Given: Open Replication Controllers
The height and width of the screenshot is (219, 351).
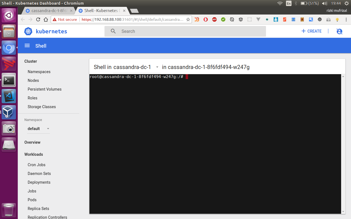Looking at the screenshot, I should pyautogui.click(x=47, y=217).
